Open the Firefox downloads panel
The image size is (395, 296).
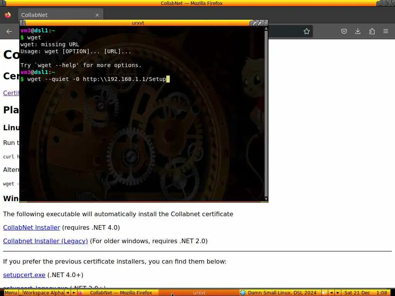(x=358, y=32)
